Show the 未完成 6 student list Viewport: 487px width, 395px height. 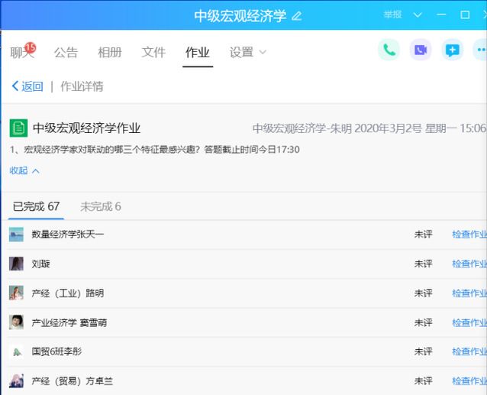click(x=101, y=206)
